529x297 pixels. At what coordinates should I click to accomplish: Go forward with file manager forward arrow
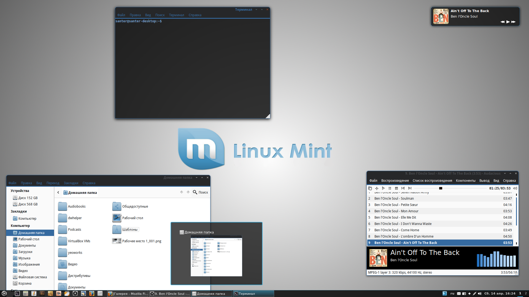coord(188,192)
